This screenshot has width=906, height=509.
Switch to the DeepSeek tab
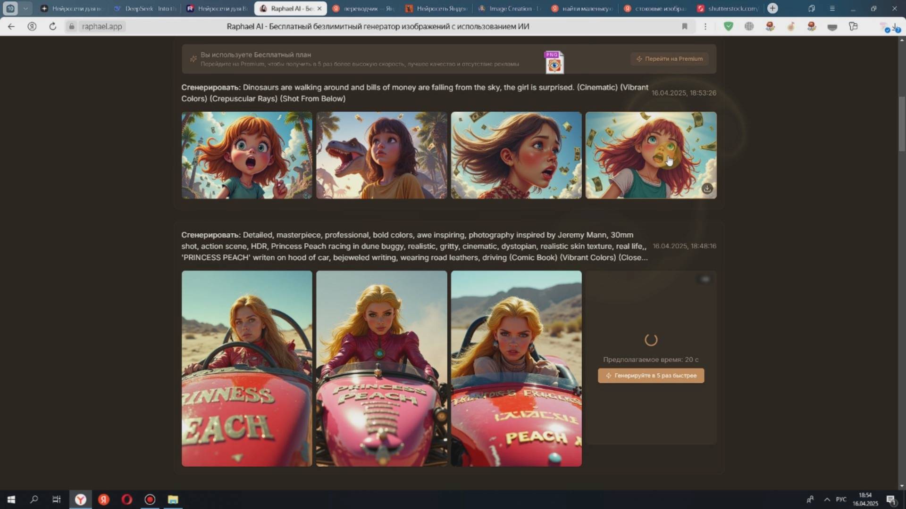(x=145, y=8)
